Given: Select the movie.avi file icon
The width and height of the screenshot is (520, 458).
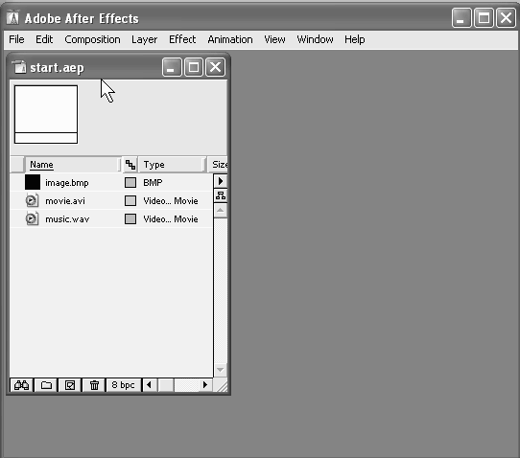Looking at the screenshot, I should pyautogui.click(x=32, y=200).
